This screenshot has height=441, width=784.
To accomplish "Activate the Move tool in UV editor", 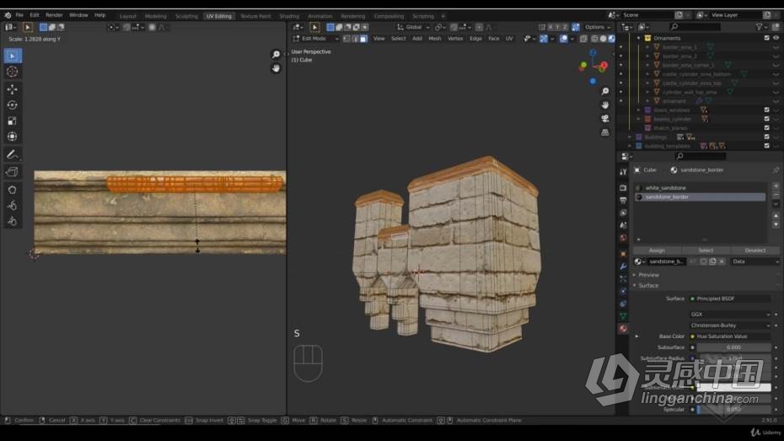I will pos(13,89).
